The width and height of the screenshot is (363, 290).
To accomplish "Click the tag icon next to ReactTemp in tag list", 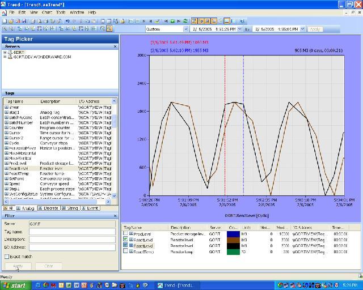I will (6, 173).
